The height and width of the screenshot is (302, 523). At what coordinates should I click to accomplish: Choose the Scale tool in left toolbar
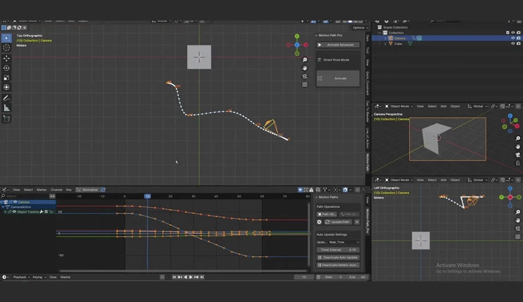[6, 77]
